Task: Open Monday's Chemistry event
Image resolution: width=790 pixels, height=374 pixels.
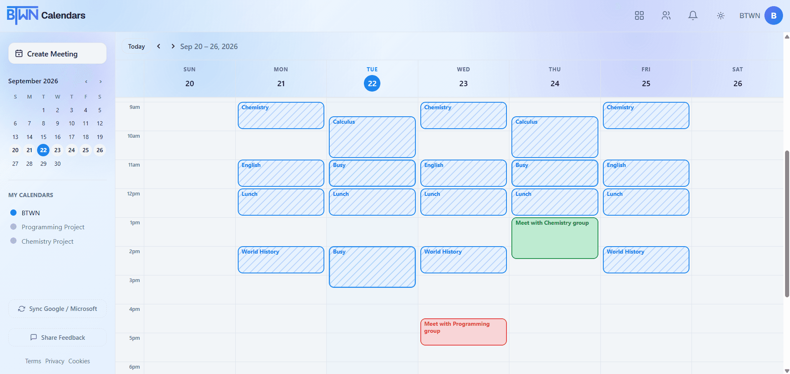Action: (x=281, y=115)
